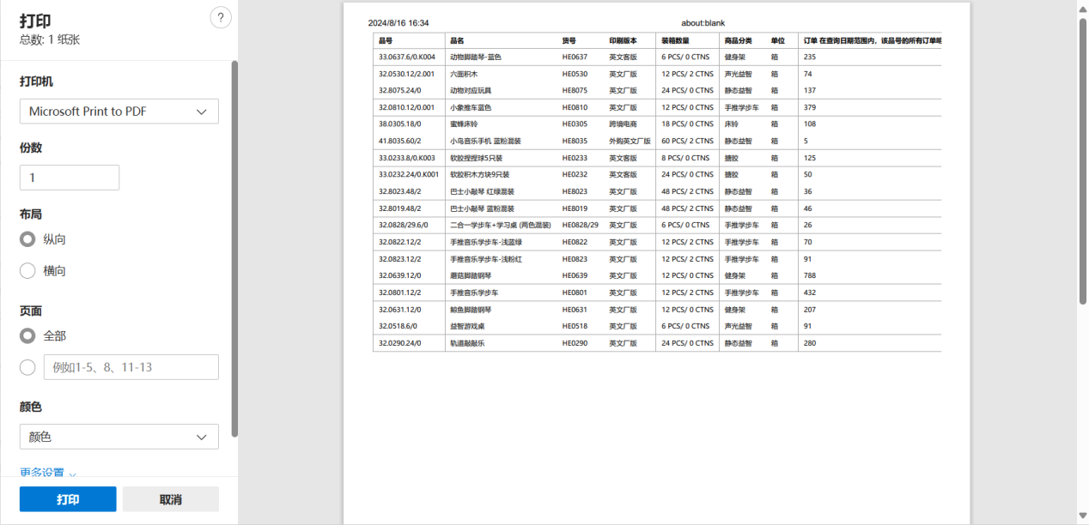Click the copies number input field
The width and height of the screenshot is (1089, 525).
[70, 178]
